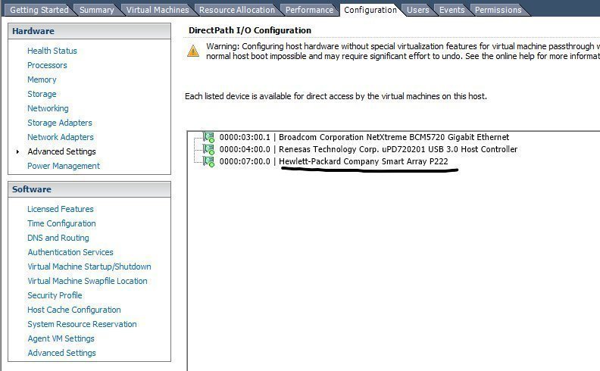Go to the Performance tab
The width and height of the screenshot is (600, 371).
click(x=309, y=10)
